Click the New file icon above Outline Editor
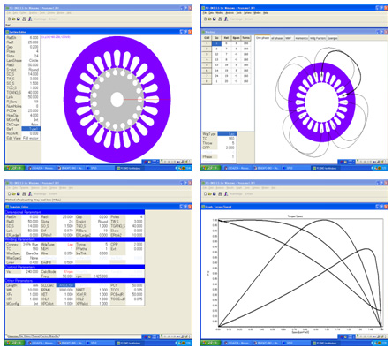Screen dimensions: 392x348 (x=10, y=19)
